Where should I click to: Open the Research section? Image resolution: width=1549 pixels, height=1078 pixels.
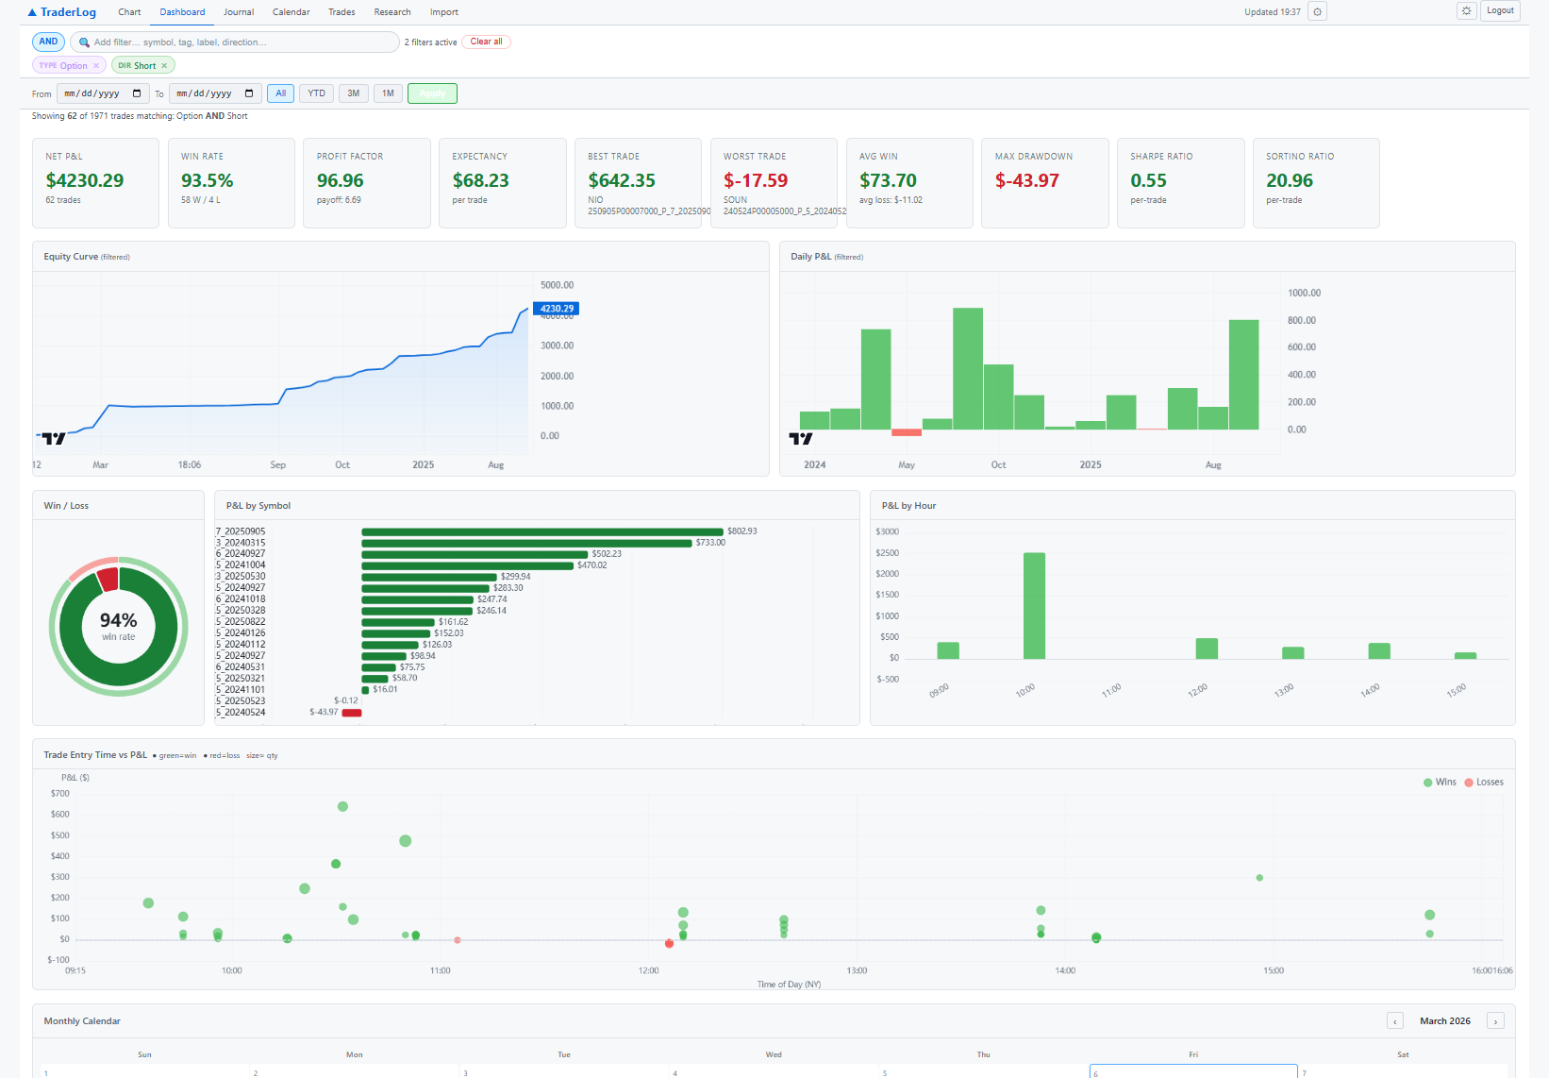point(391,11)
